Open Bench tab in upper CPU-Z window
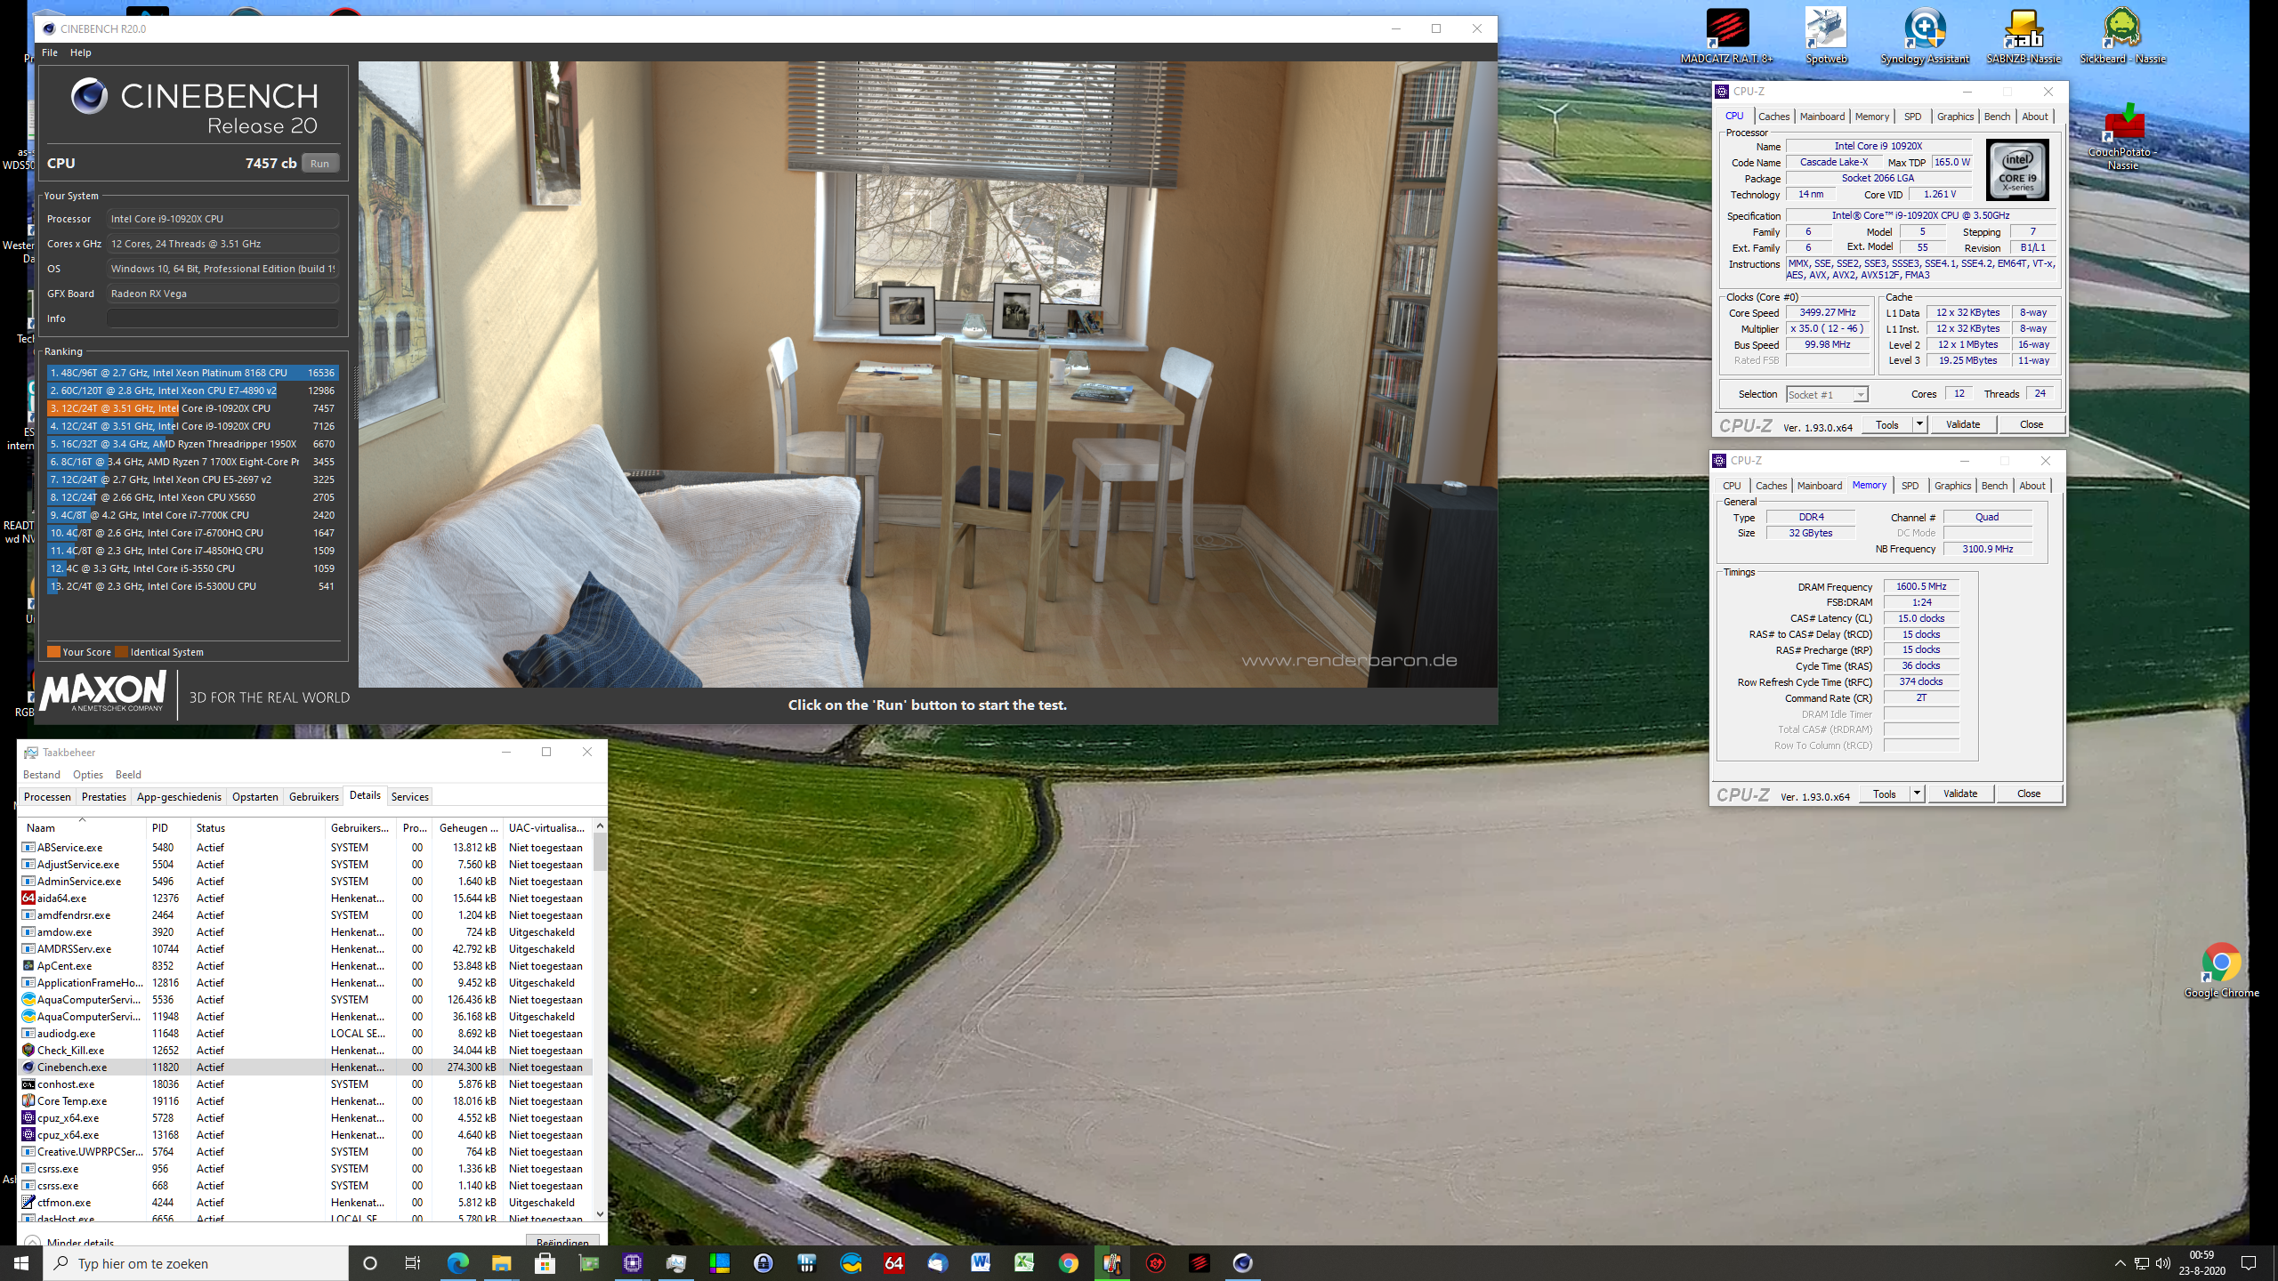 (x=1997, y=117)
